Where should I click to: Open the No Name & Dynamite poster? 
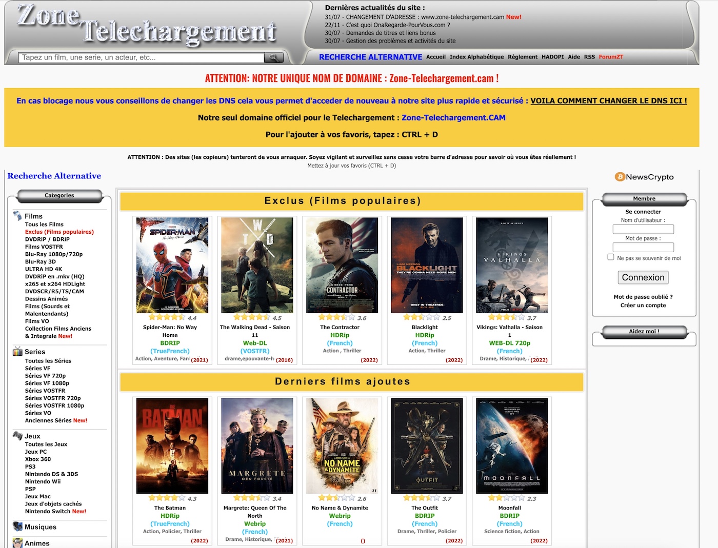point(342,445)
